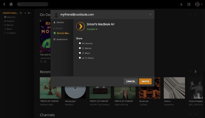Open the activity pulse icon
Screen dimensions: 205x118
point(181,4)
